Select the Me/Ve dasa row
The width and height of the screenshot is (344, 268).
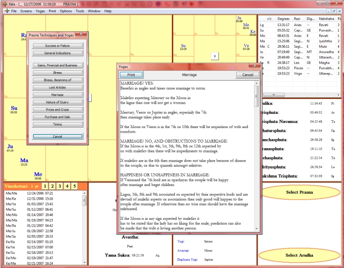pos(43,204)
